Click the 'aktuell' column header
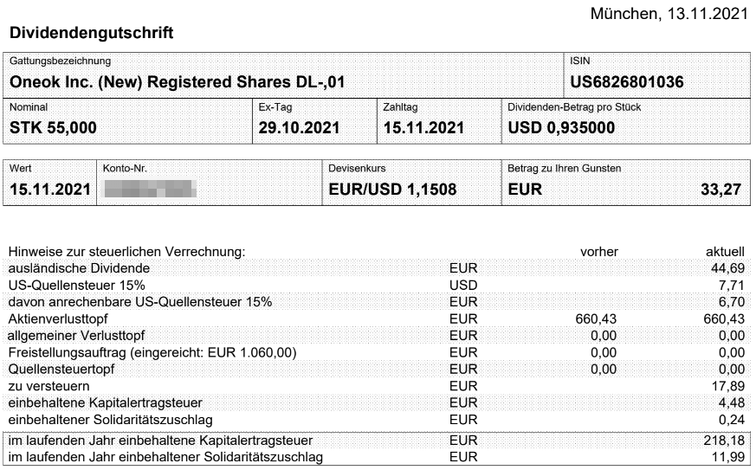The image size is (756, 470). pos(725,252)
